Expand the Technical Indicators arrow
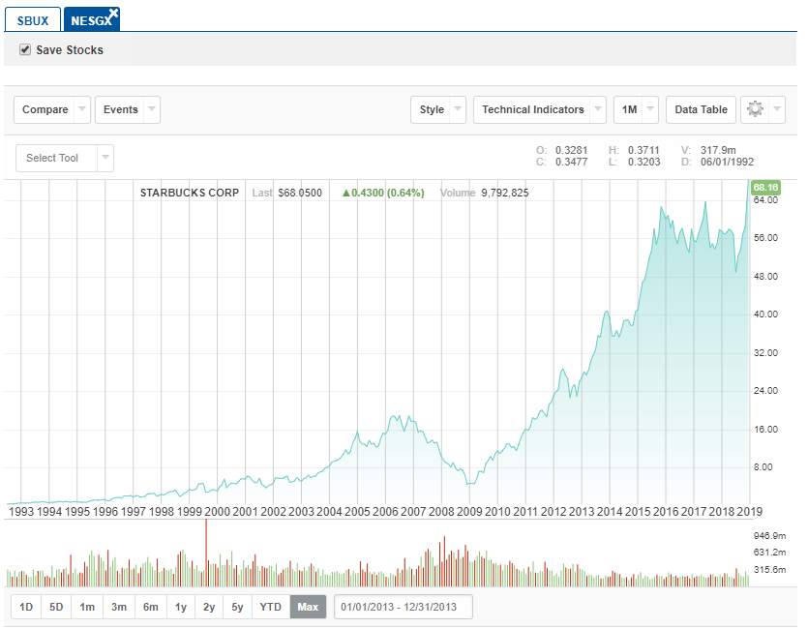The width and height of the screenshot is (808, 629). (598, 109)
